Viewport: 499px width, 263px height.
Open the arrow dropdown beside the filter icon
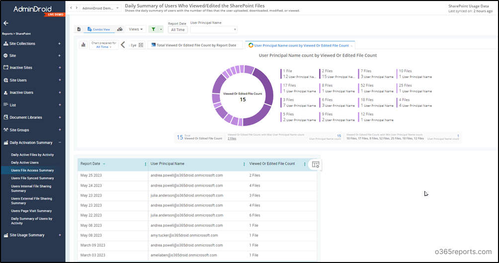pyautogui.click(x=161, y=29)
